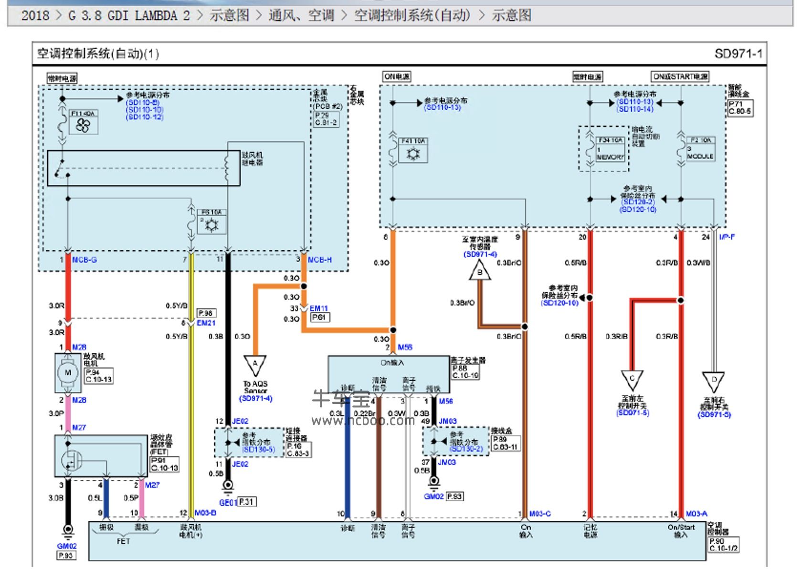Click the P.61 page reference box
Viewport: 801px width, 570px height.
(x=320, y=317)
